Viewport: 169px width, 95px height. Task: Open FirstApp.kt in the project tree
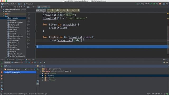[x=13, y=29]
